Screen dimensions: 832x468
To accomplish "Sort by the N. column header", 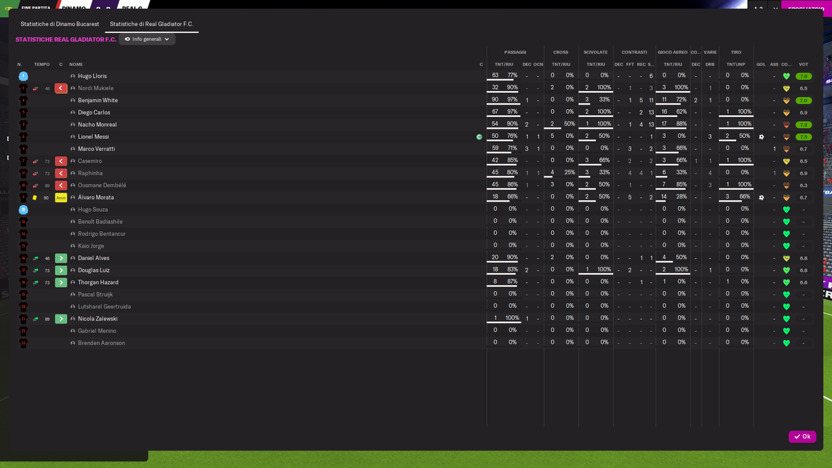I will coord(20,64).
